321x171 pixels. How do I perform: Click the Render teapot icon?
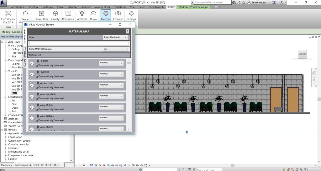[25, 14]
